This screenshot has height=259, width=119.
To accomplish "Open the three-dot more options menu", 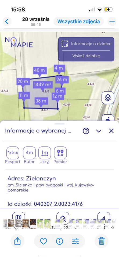I will (112, 22).
